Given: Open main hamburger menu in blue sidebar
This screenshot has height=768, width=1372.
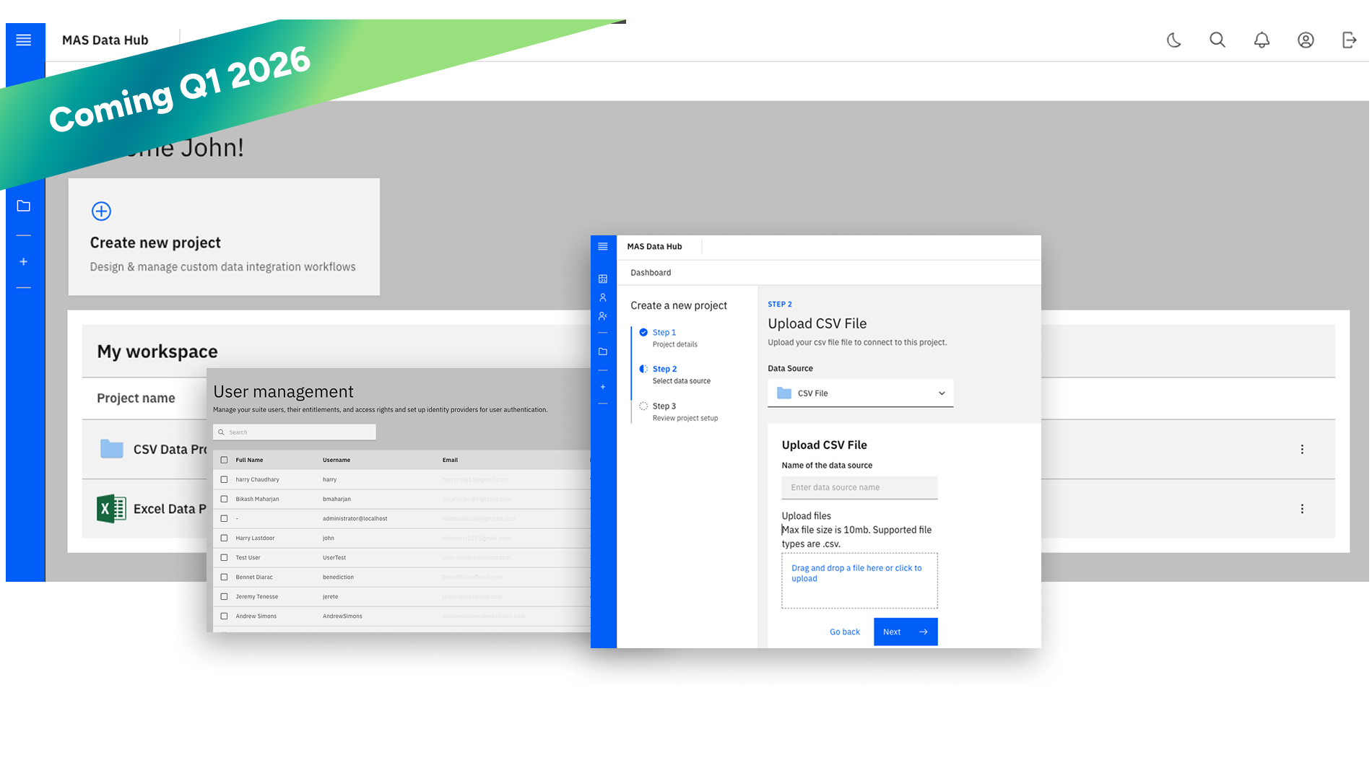Looking at the screenshot, I should coord(24,40).
